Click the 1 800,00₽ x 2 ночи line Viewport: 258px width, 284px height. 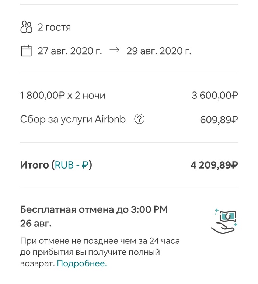pyautogui.click(x=63, y=96)
